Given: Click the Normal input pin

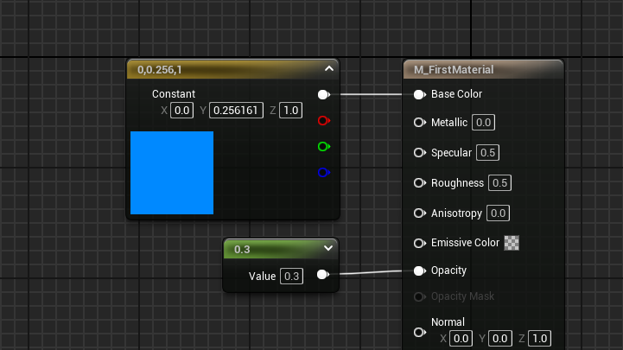Looking at the screenshot, I should (420, 332).
